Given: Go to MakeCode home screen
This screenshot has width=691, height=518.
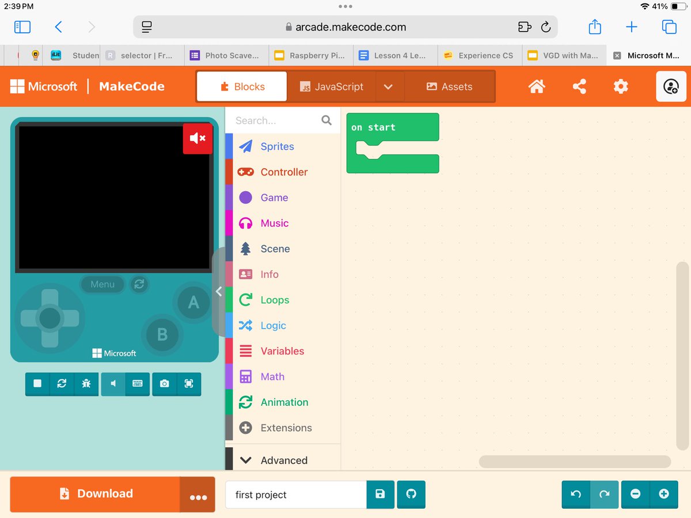Looking at the screenshot, I should [x=537, y=87].
